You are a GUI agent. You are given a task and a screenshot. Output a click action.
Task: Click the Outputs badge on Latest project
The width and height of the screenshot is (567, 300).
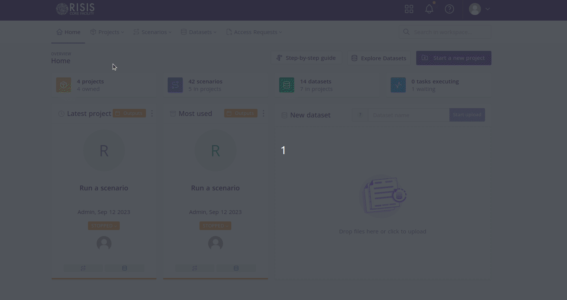[129, 113]
